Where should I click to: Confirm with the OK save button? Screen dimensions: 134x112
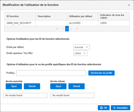tap(104, 108)
